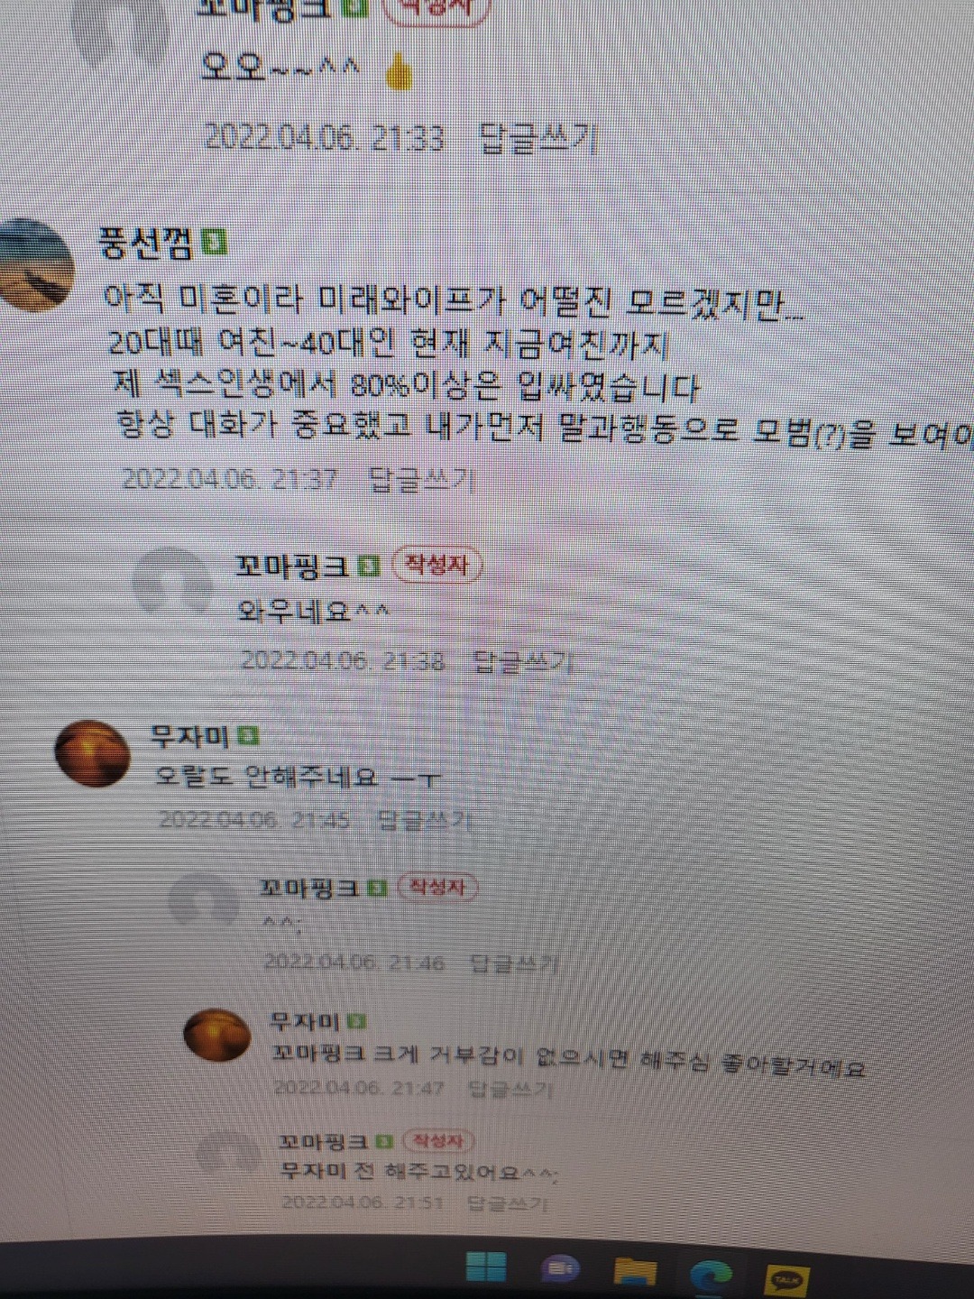
Task: Reply to 풍선껌's comment posted at 21:37
Action: [x=422, y=479]
